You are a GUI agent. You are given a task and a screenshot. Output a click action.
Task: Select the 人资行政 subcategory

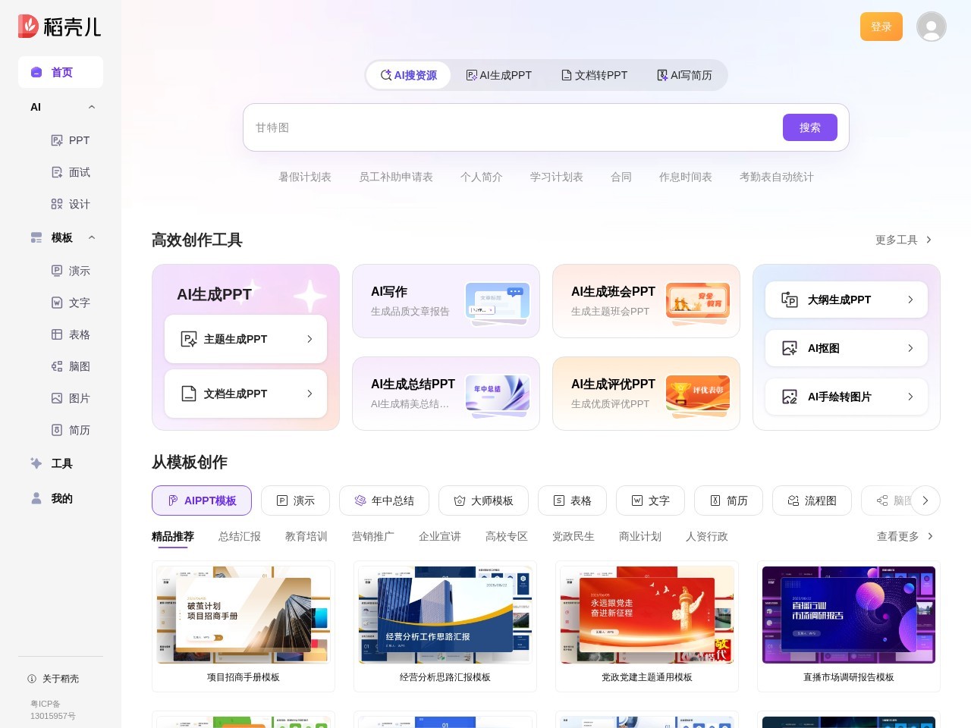coord(707,536)
